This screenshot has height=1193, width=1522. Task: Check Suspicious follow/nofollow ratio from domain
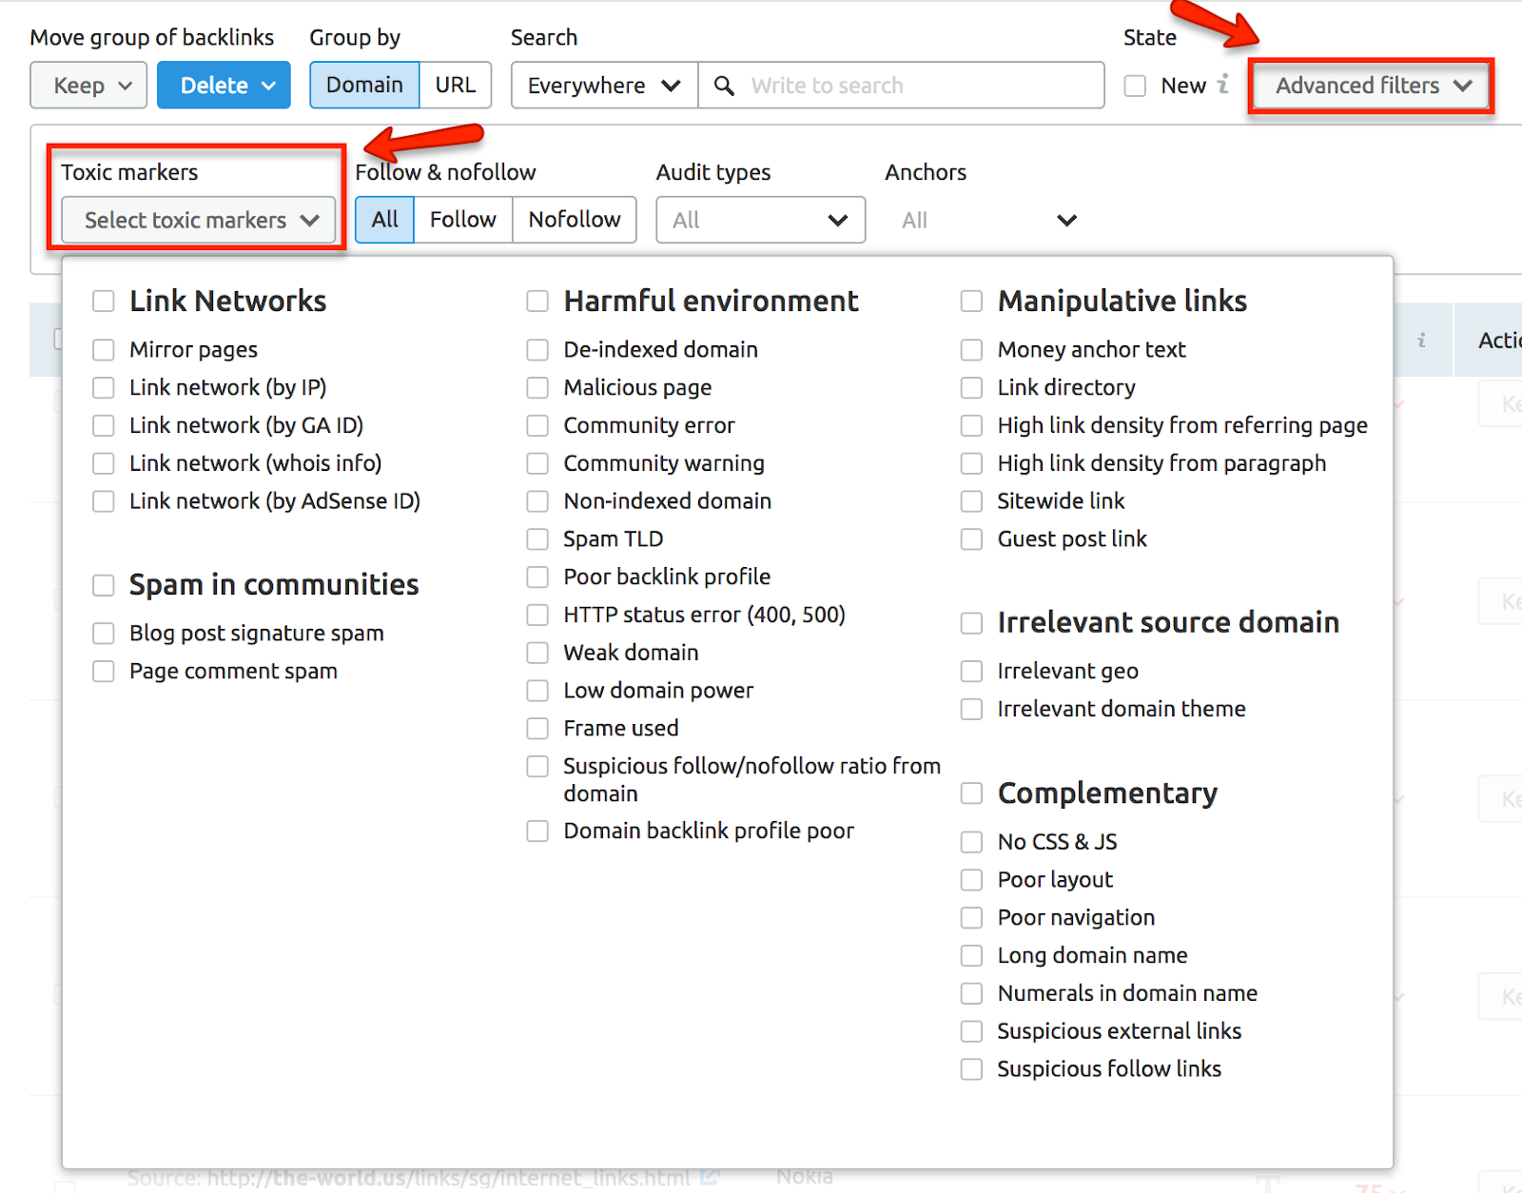click(x=537, y=767)
